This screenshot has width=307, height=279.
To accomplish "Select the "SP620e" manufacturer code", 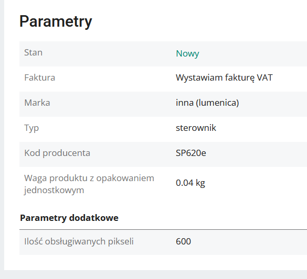I will [191, 153].
